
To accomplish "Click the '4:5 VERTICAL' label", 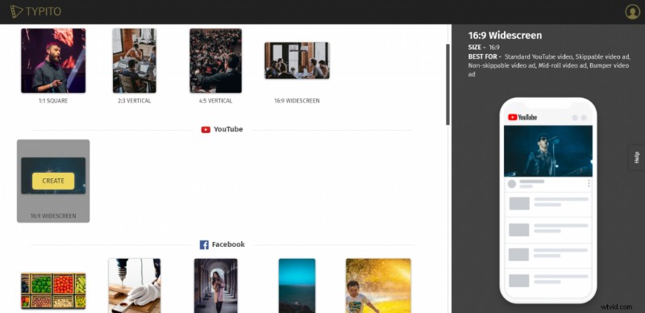I will tap(215, 101).
